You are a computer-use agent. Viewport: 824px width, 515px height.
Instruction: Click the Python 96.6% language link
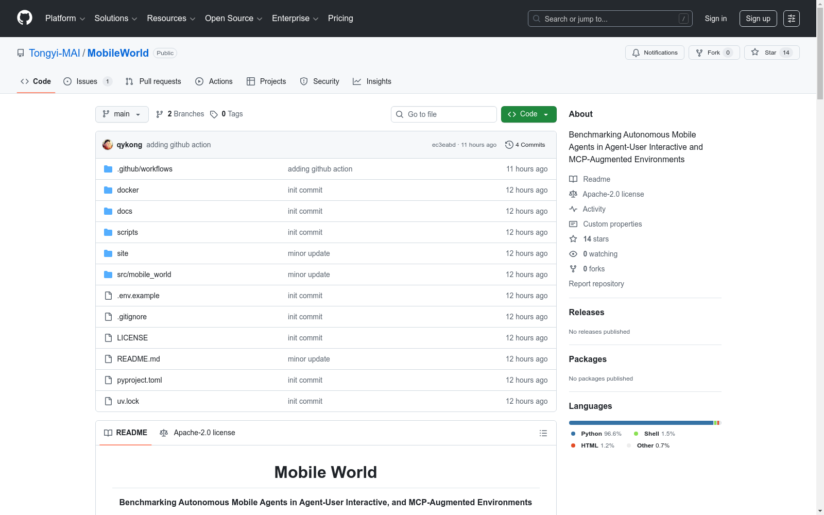click(x=596, y=434)
